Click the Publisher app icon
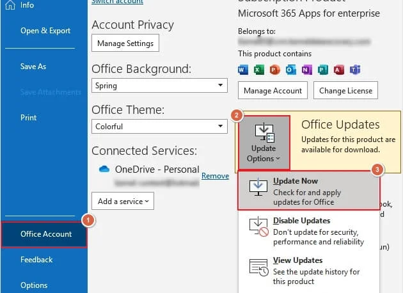The width and height of the screenshot is (403, 293). (x=322, y=70)
